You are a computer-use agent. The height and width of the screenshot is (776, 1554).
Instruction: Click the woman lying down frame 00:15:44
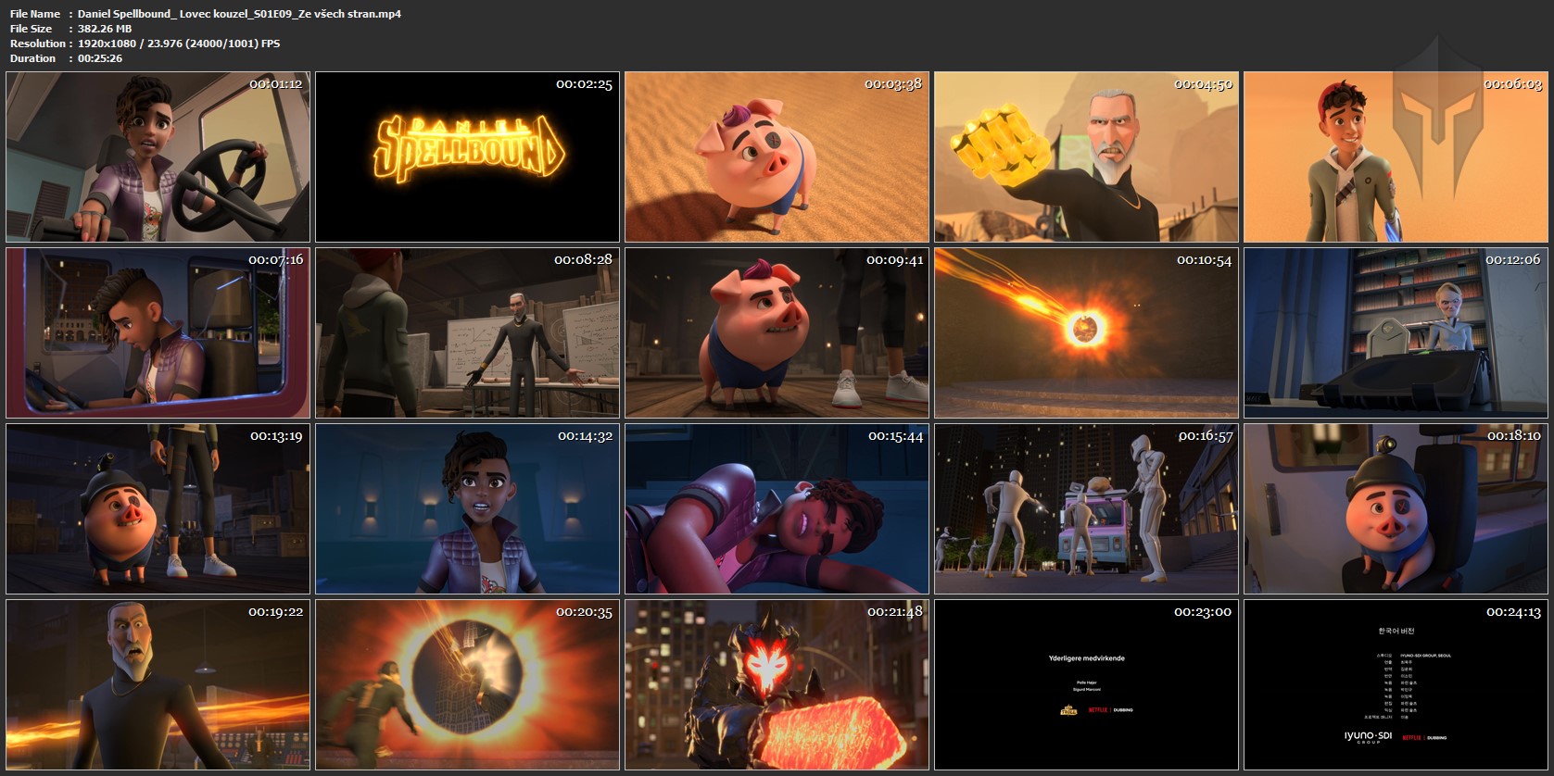777,508
